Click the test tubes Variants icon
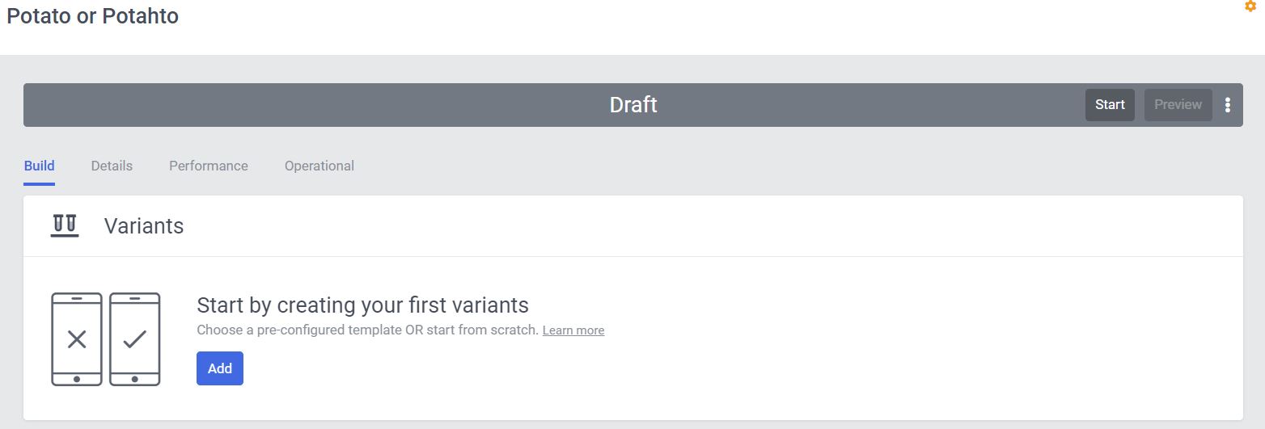The height and width of the screenshot is (429, 1265). click(x=65, y=225)
